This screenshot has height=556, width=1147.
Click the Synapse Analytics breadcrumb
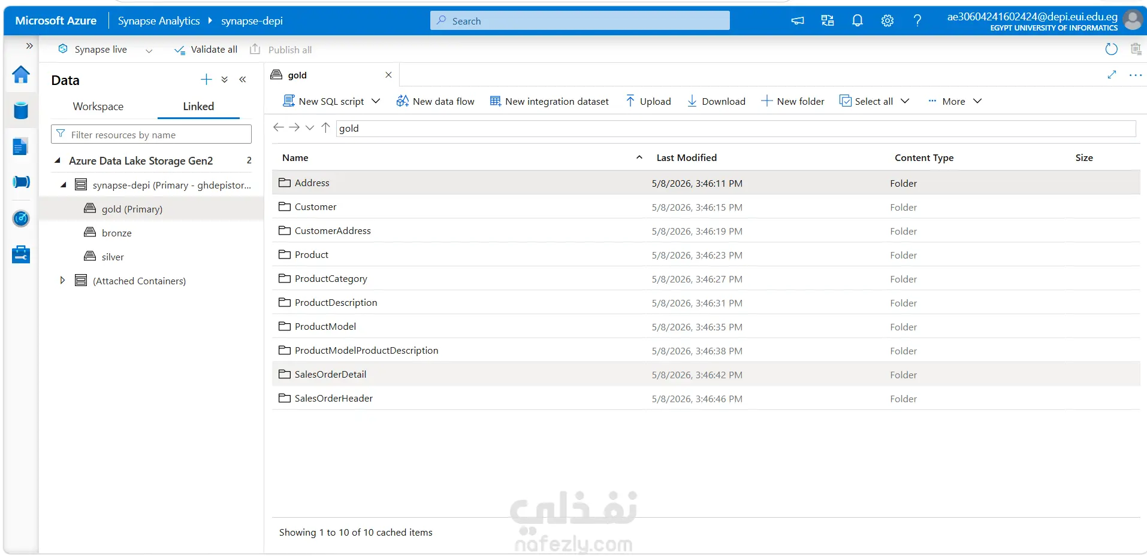pyautogui.click(x=159, y=21)
